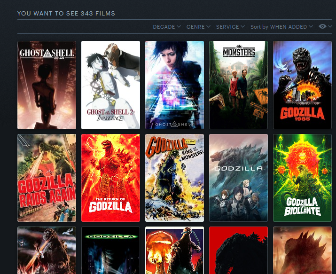Open the Godzilla Raids Again poster

point(47,178)
